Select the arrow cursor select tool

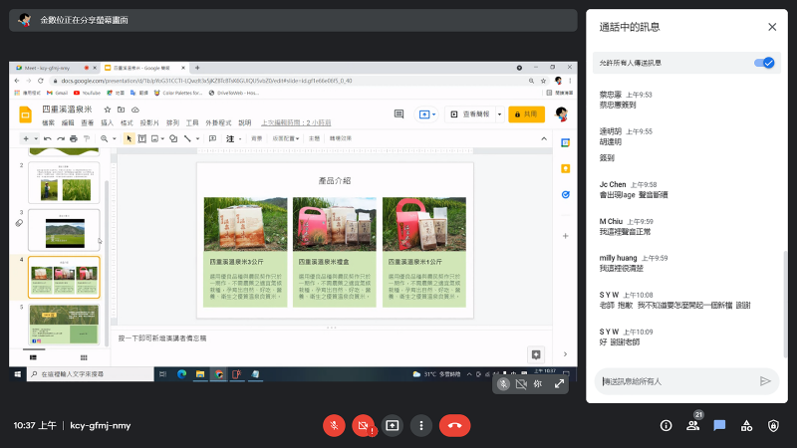pyautogui.click(x=130, y=138)
